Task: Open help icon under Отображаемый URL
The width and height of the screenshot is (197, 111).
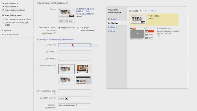Action: [x=54, y=93]
